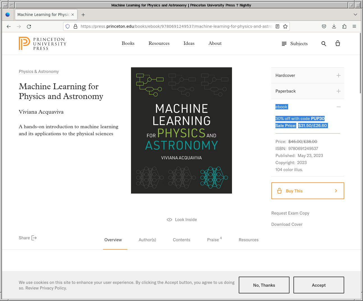Bookmark this page with the star icon
This screenshot has height=301, width=363.
pyautogui.click(x=285, y=26)
